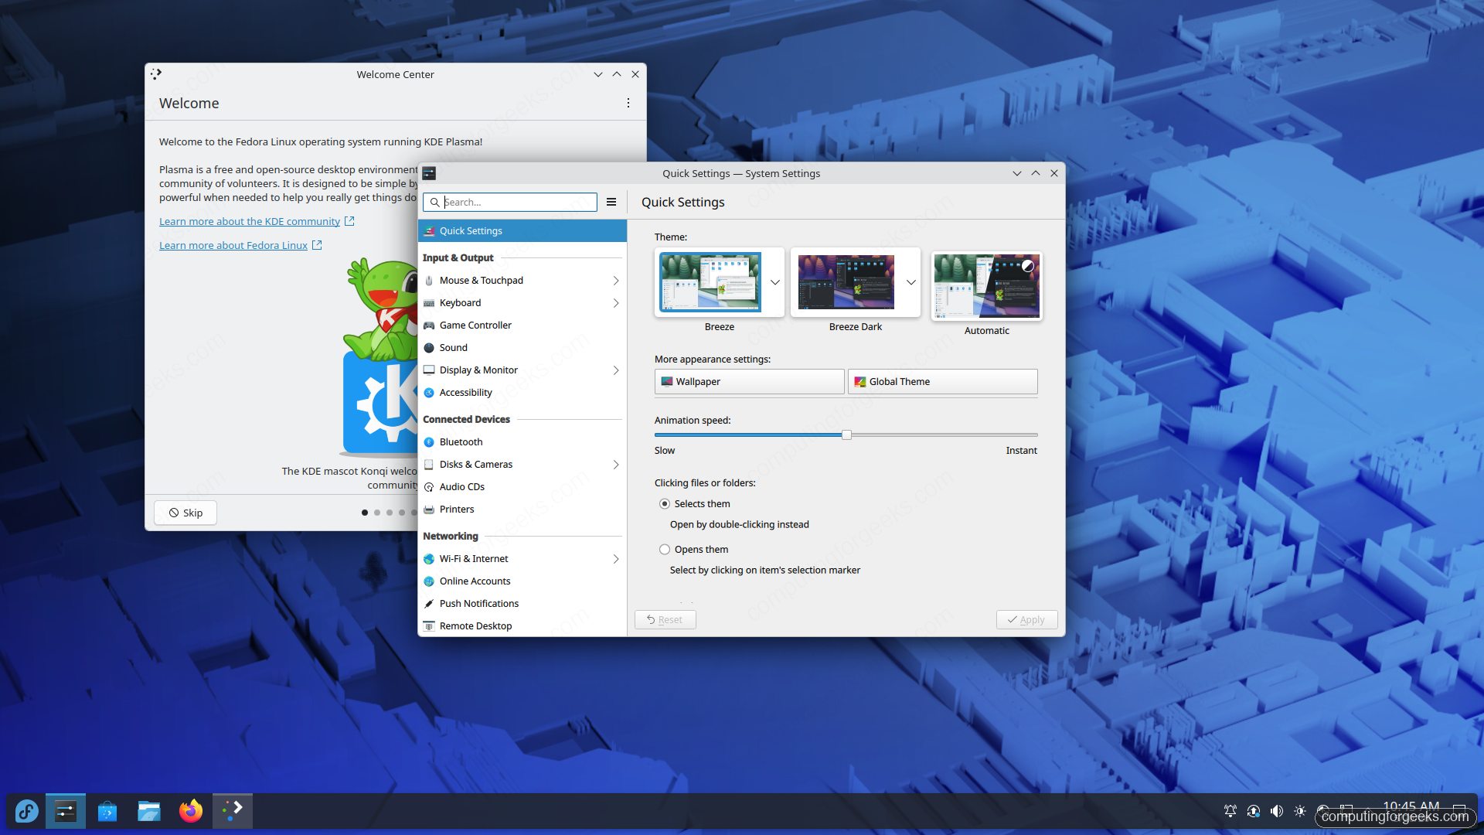The width and height of the screenshot is (1484, 835).
Task: Click the magnifier icon in search field
Action: pyautogui.click(x=435, y=203)
